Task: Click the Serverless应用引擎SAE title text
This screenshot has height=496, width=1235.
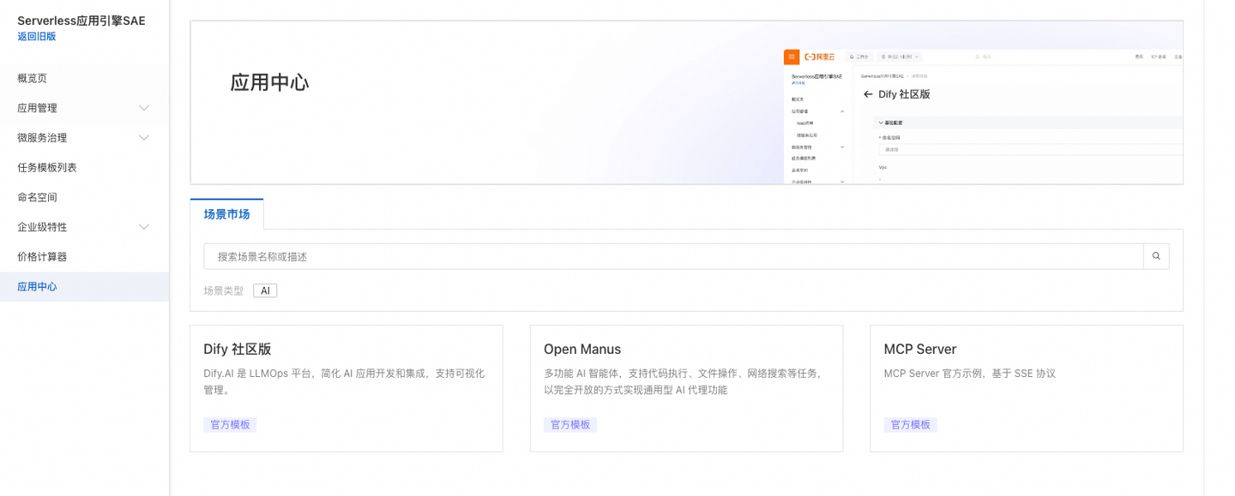Action: (x=81, y=19)
